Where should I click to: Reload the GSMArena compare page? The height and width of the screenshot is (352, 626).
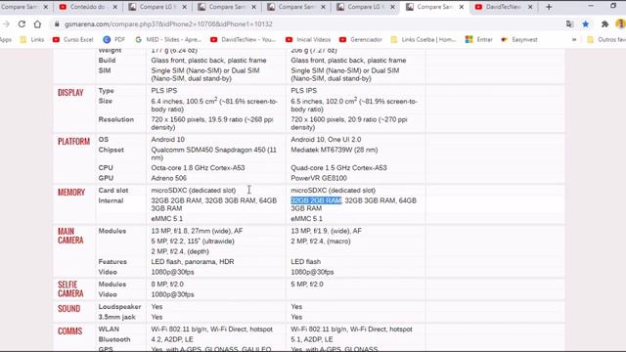pos(22,24)
